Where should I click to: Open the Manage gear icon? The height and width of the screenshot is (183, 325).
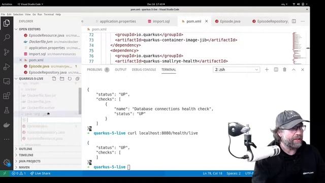7,163
